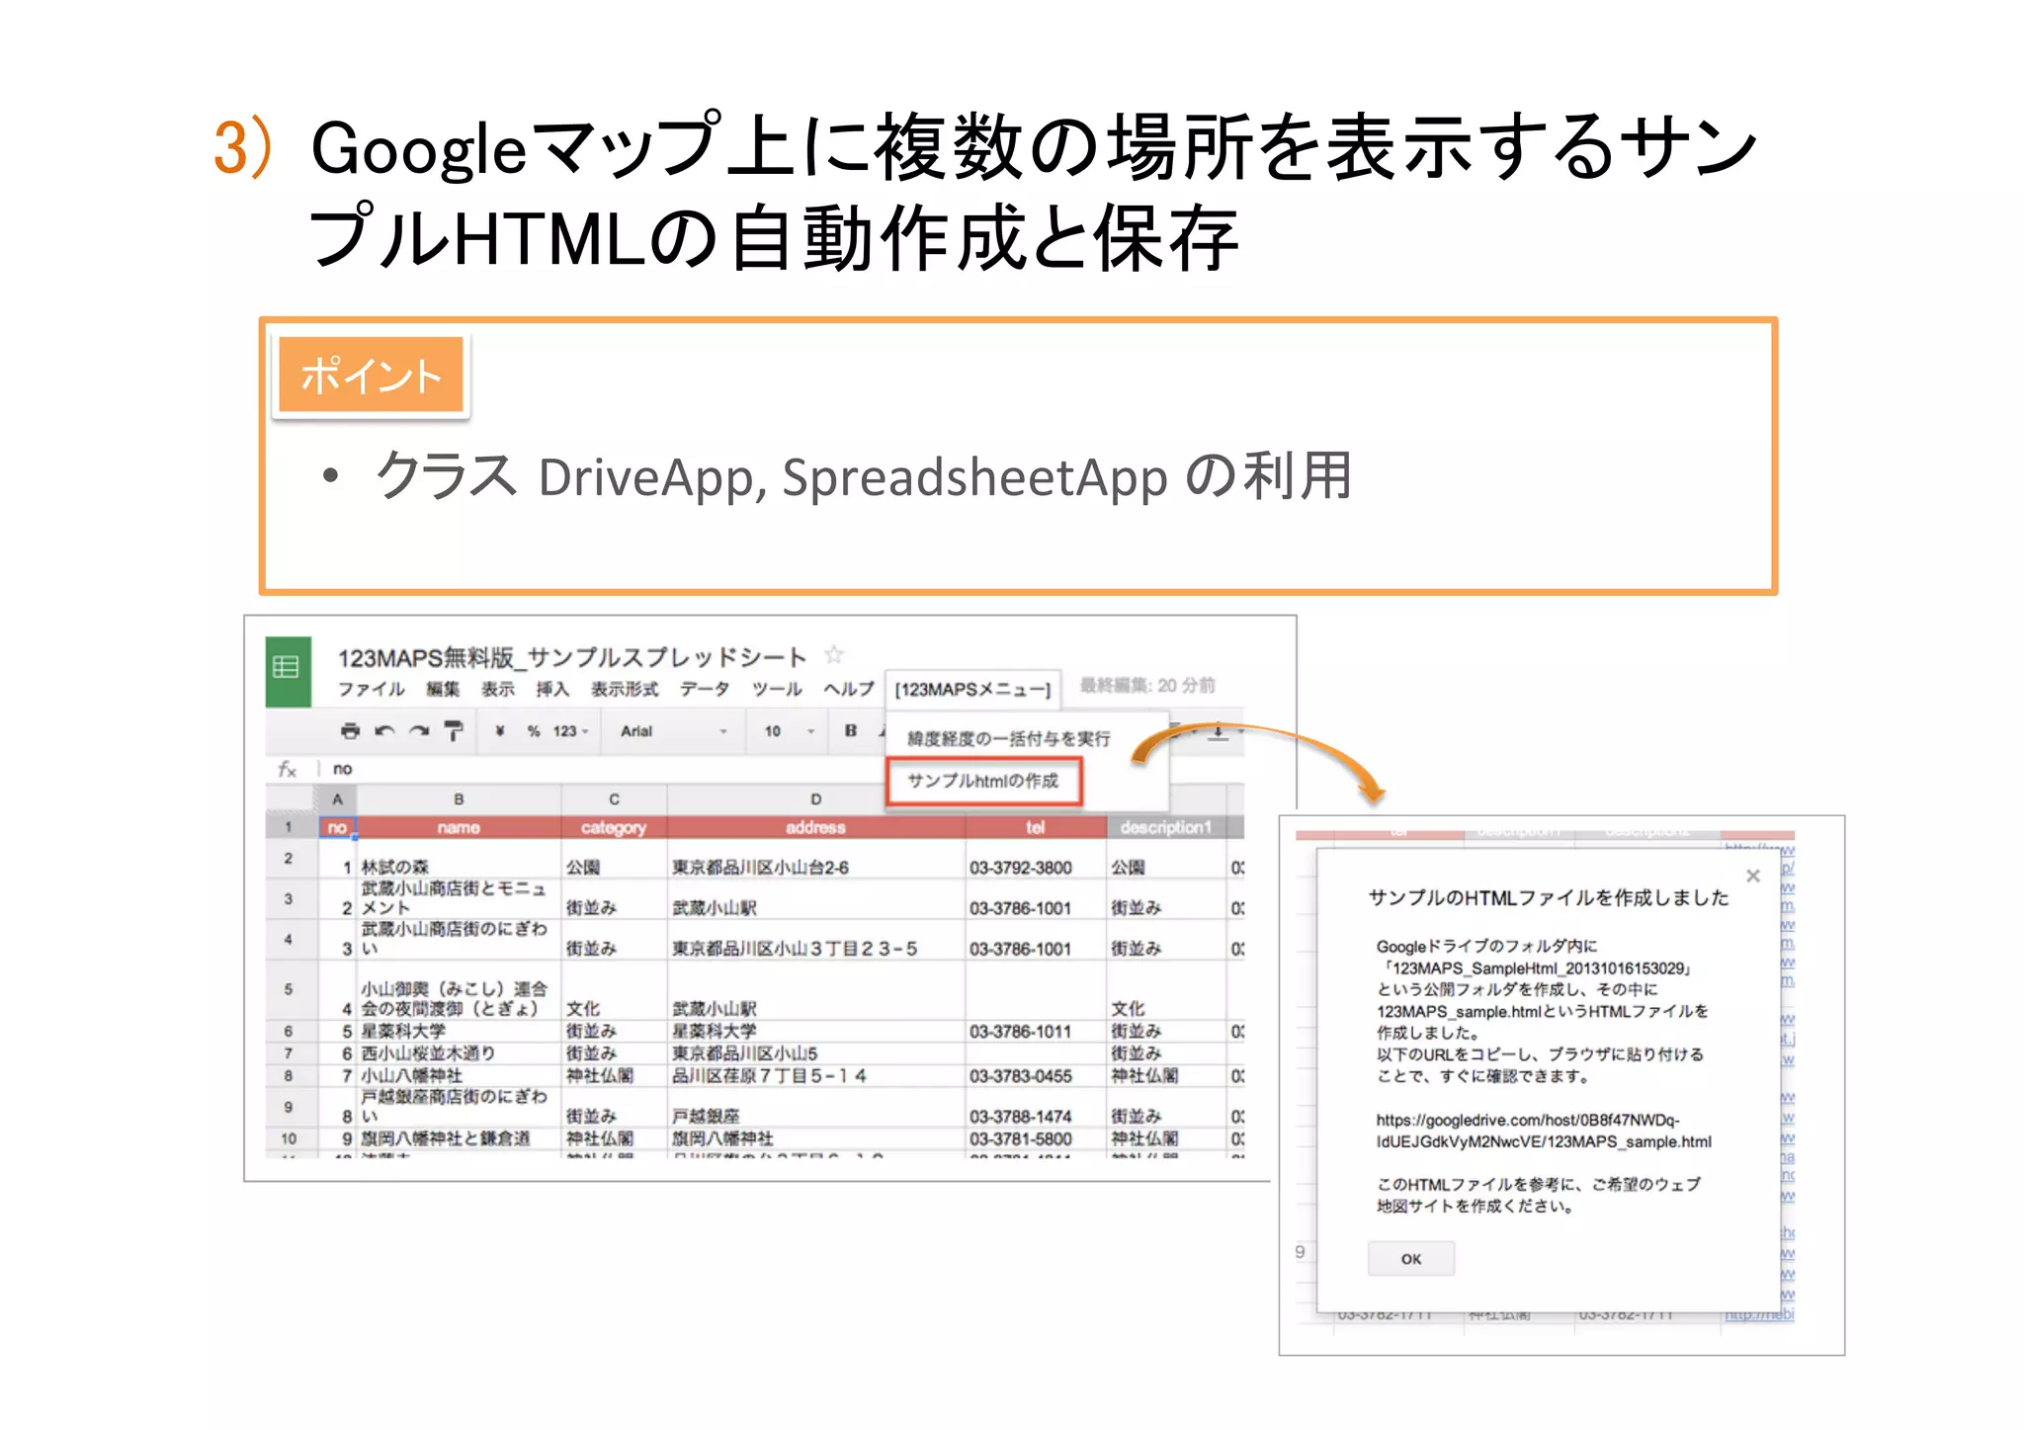Click the fx formula bar icon
The image size is (2024, 1430).
287,769
